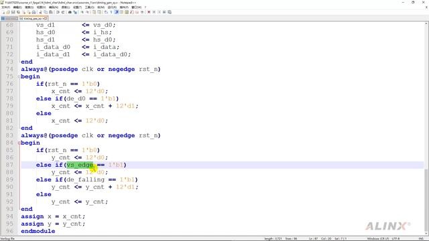Open the 工具(O) Tools menu
Viewport: 429px width, 241px height.
90,7
